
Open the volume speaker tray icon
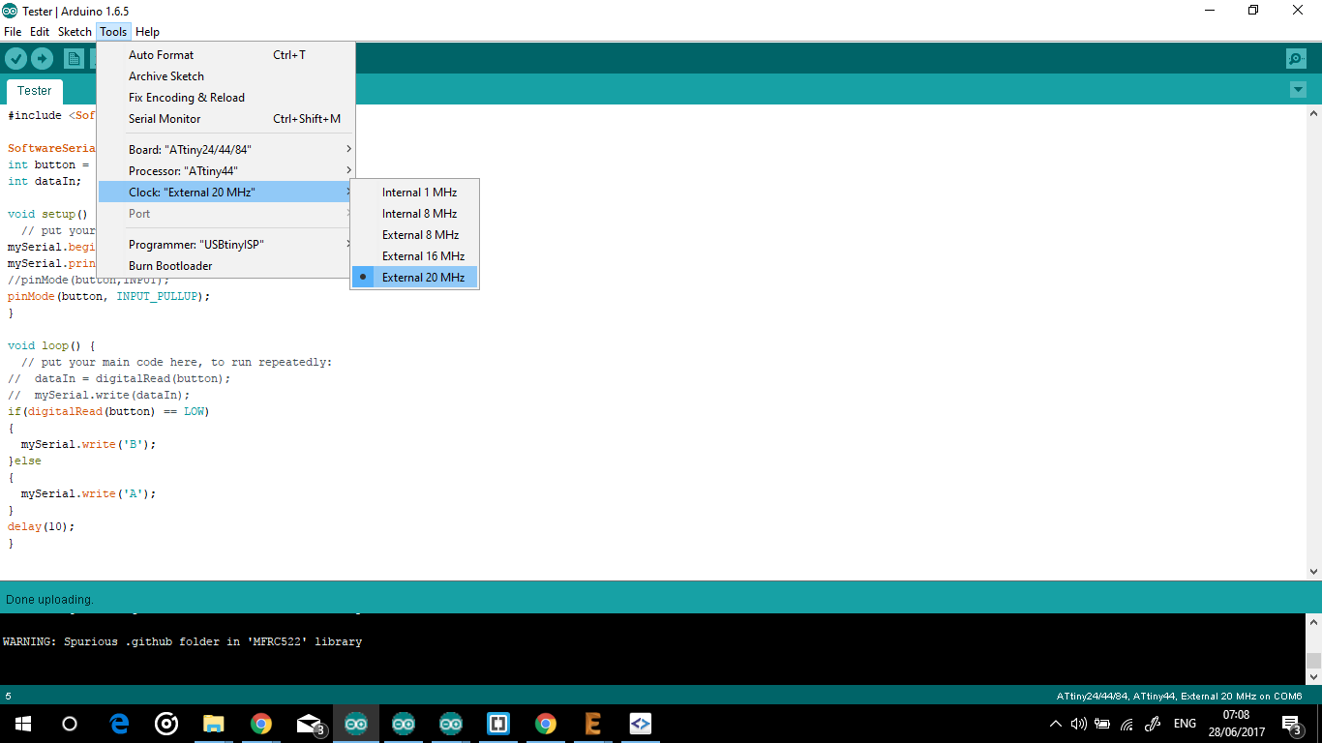tap(1079, 724)
